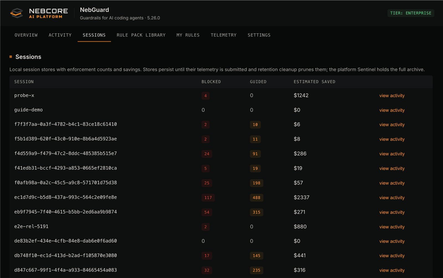The height and width of the screenshot is (278, 443).
Task: Select session ID f4d559a9-f479-47c2-8ddc-485385b515e7
Action: pos(66,153)
